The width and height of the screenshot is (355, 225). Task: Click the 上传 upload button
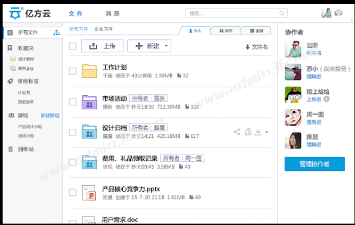pyautogui.click(x=102, y=46)
